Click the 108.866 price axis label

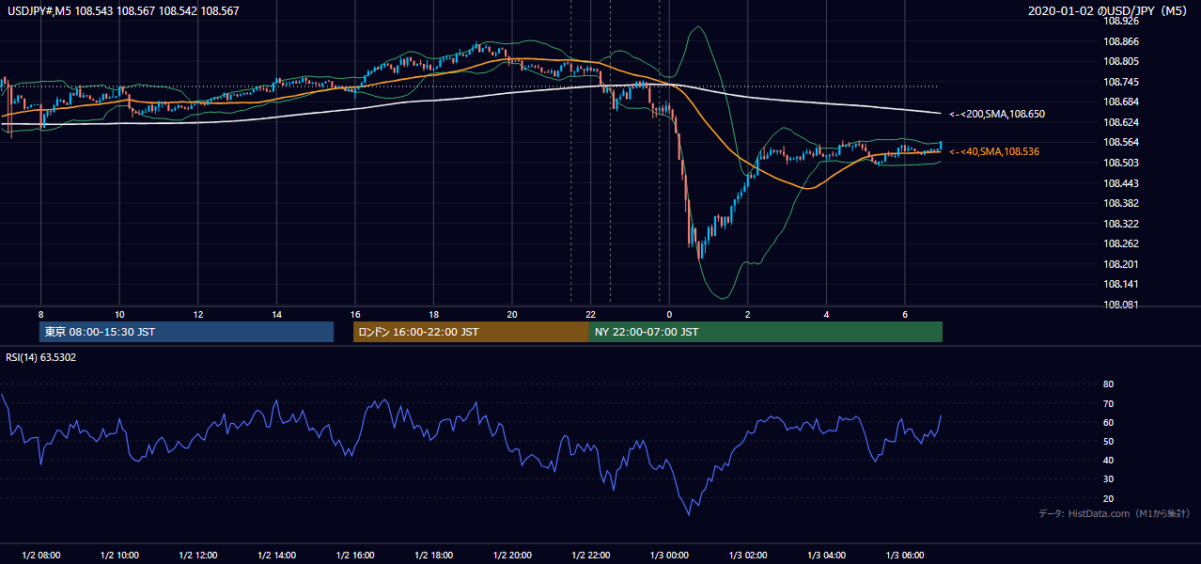(1121, 41)
